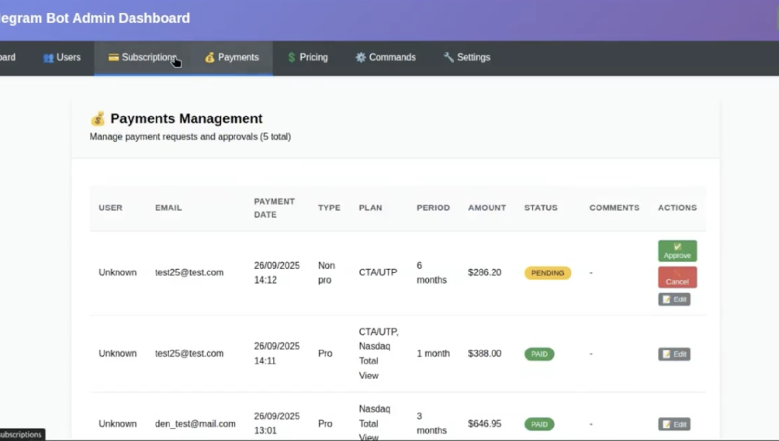Screen dimensions: 779x441
Task: Click the credit card icon beside Subscriptions
Action: [114, 57]
